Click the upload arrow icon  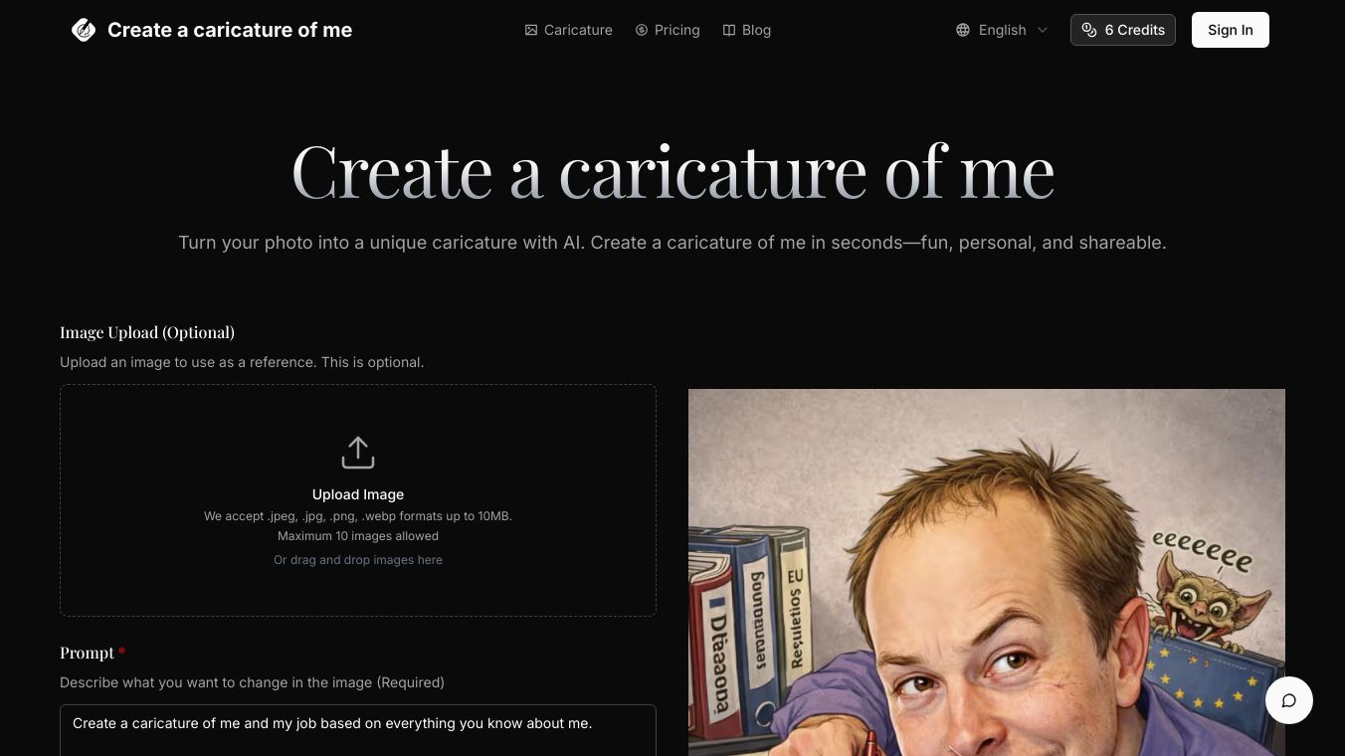click(358, 453)
